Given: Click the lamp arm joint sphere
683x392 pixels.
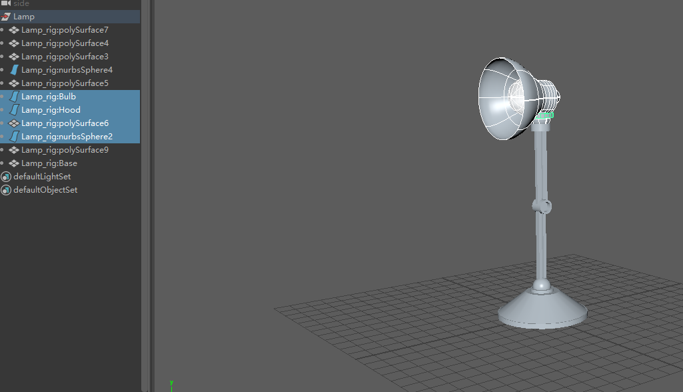Looking at the screenshot, I should (x=542, y=206).
